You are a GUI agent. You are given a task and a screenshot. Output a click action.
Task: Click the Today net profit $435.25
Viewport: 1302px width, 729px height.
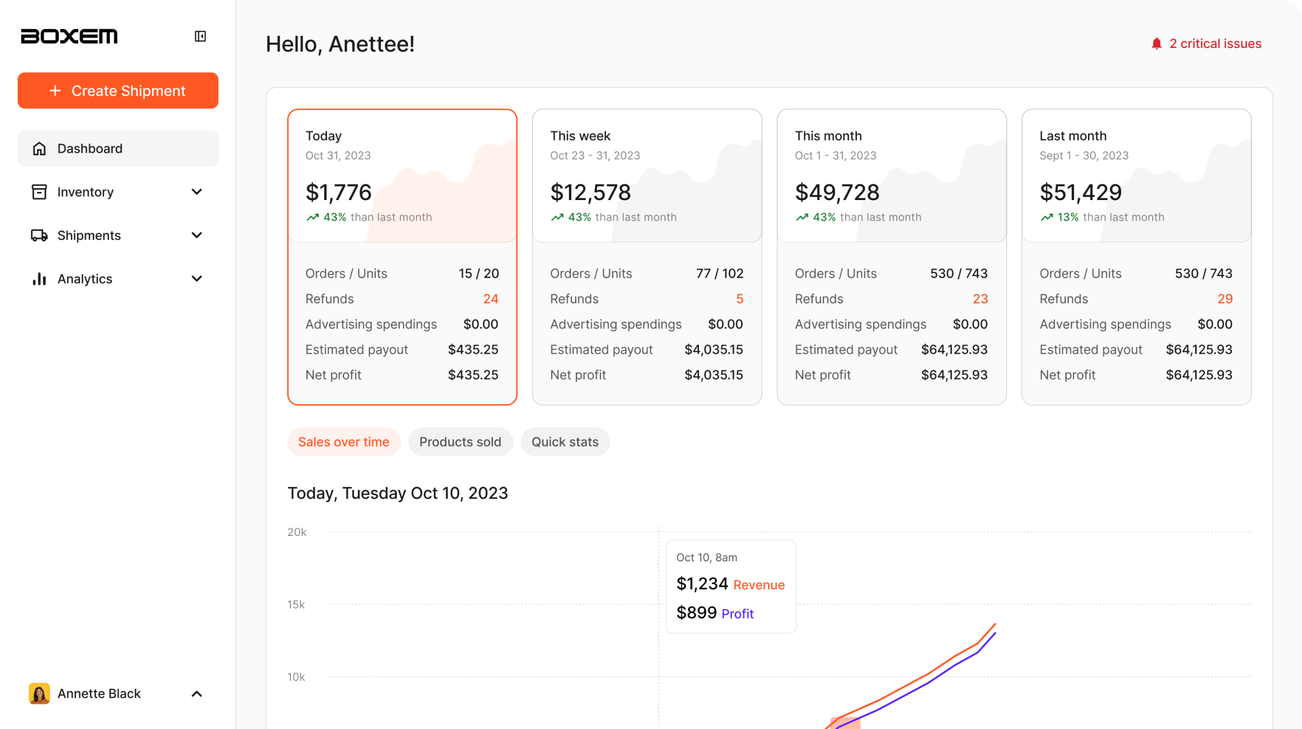coord(473,375)
